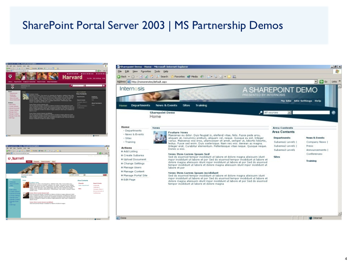Viewport: 348px width, 261px height.
Task: Expand the Add Listing action
Action: [122, 151]
